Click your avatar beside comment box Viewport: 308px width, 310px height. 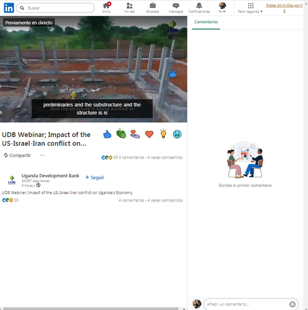[197, 304]
